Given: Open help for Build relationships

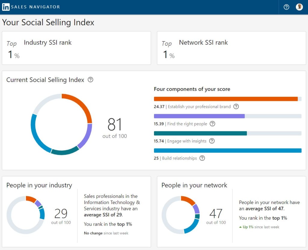Looking at the screenshot, I should point(202,158).
